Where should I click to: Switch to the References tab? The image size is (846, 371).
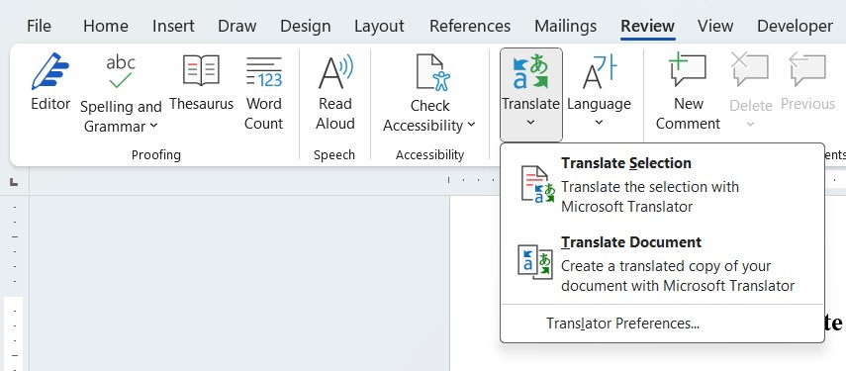[470, 26]
